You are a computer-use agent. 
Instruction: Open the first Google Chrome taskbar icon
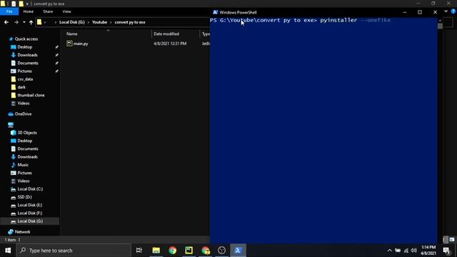click(172, 251)
